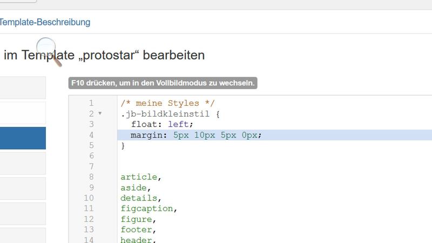Click line number 1 in gutter
Image resolution: width=432 pixels, height=243 pixels.
[x=91, y=103]
